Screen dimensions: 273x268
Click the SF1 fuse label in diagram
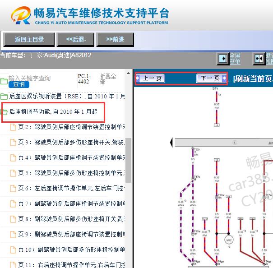pyautogui.click(x=215, y=88)
